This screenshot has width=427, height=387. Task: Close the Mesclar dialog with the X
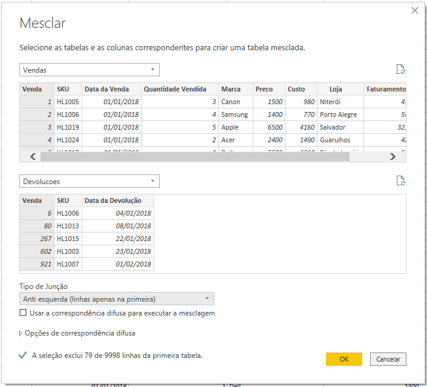tap(415, 10)
